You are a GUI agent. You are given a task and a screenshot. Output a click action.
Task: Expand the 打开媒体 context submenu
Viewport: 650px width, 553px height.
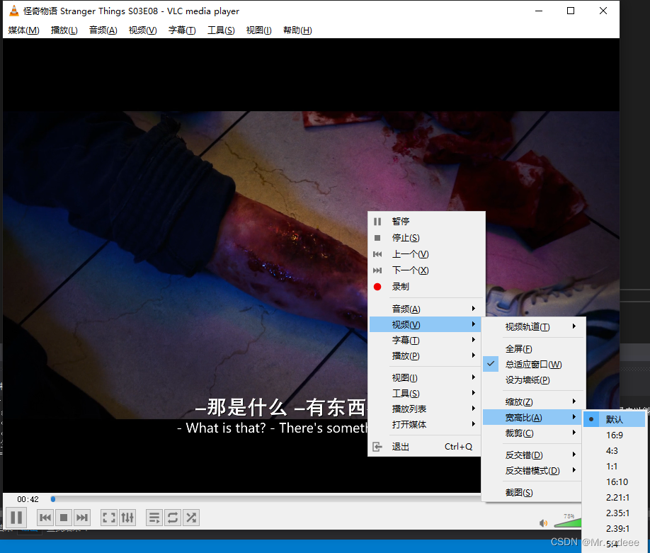point(426,425)
